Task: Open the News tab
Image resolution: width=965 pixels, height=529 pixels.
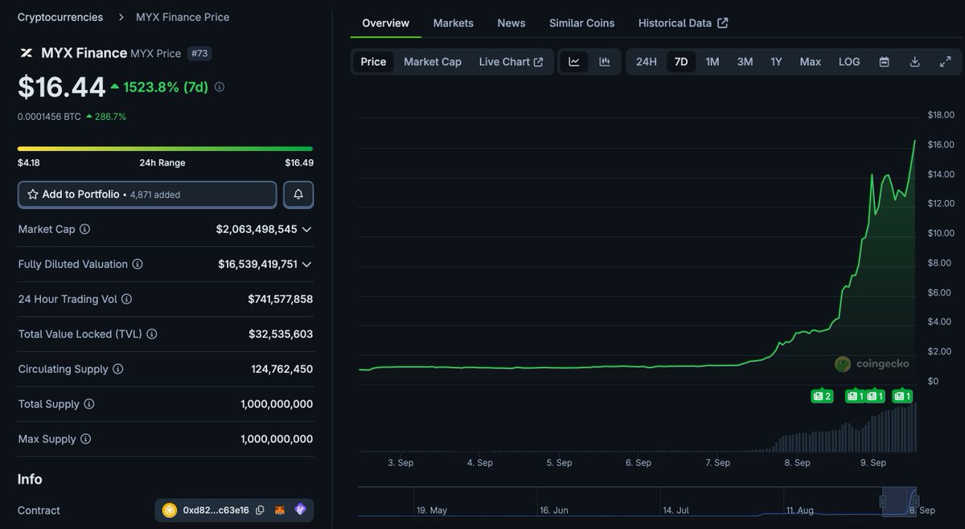Action: pyautogui.click(x=511, y=23)
